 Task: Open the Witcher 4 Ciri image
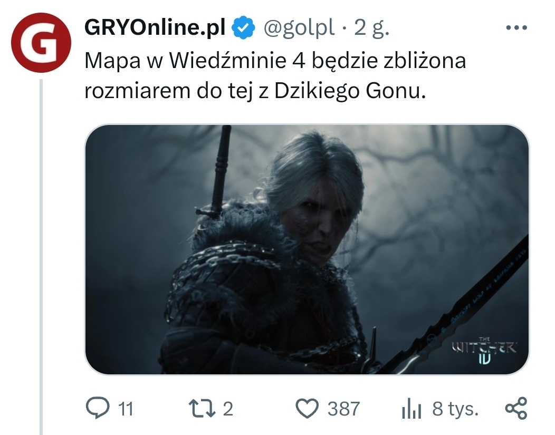307,249
